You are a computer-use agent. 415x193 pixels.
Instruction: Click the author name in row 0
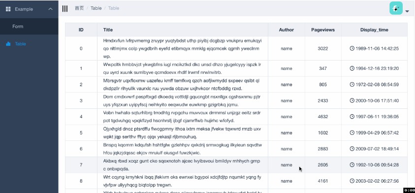(287, 48)
